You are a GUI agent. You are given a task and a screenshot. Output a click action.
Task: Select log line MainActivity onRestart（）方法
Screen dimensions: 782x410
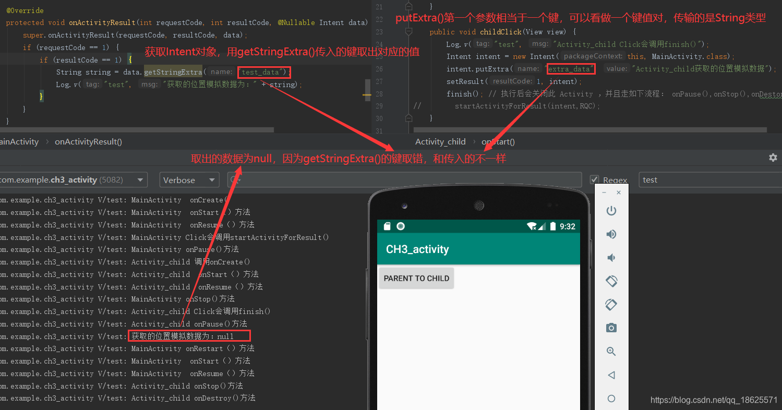coord(127,348)
